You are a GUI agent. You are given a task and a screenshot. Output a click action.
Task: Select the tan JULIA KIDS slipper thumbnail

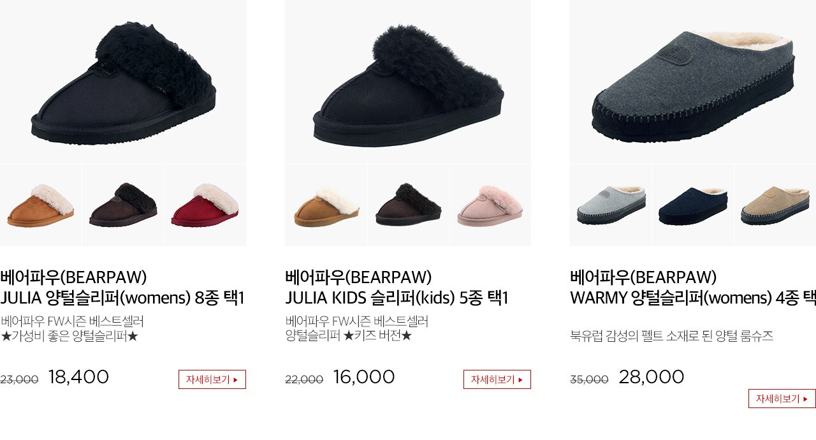[x=326, y=206]
